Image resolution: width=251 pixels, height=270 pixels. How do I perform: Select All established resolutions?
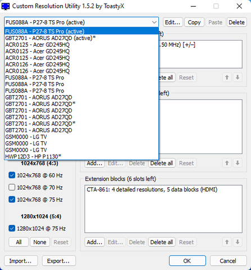19,242
